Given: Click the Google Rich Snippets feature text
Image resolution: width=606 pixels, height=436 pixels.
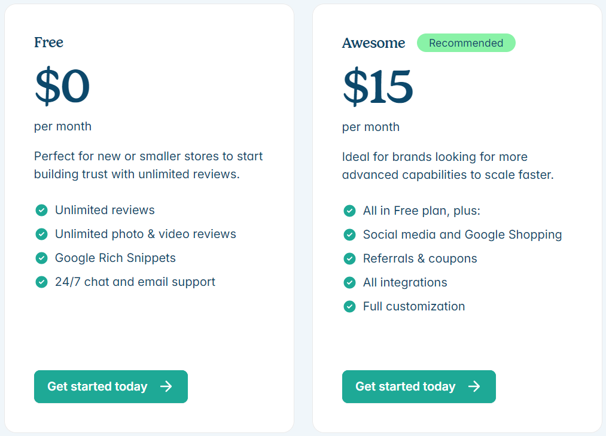Looking at the screenshot, I should click(115, 258).
